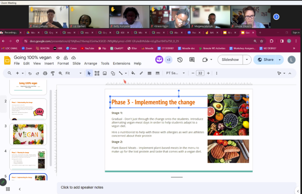The image size is (302, 194).
Task: Click the Slideshow button
Action: [x=230, y=60]
